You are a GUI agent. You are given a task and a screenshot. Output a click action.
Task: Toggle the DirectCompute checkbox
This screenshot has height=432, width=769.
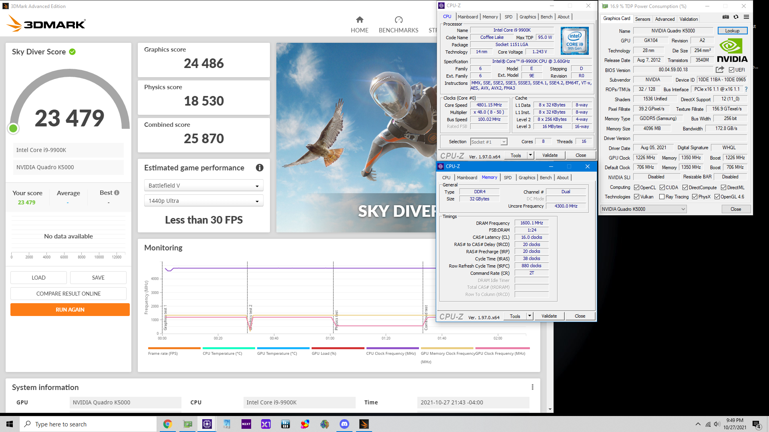(x=685, y=187)
